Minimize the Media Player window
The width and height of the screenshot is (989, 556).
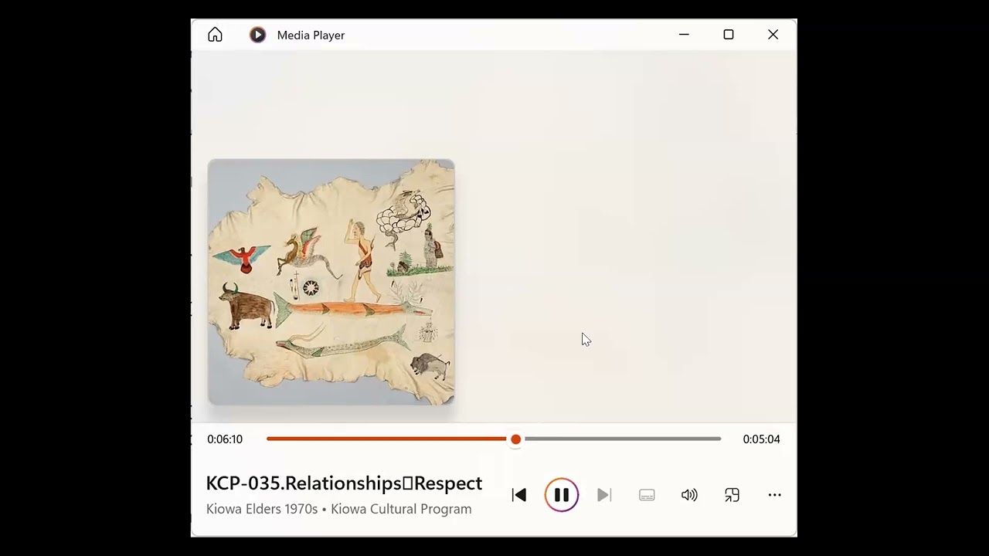pos(684,35)
